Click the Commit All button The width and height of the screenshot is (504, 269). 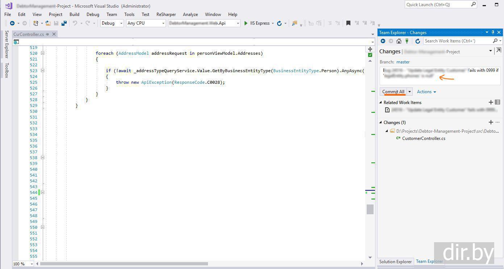[x=393, y=92]
